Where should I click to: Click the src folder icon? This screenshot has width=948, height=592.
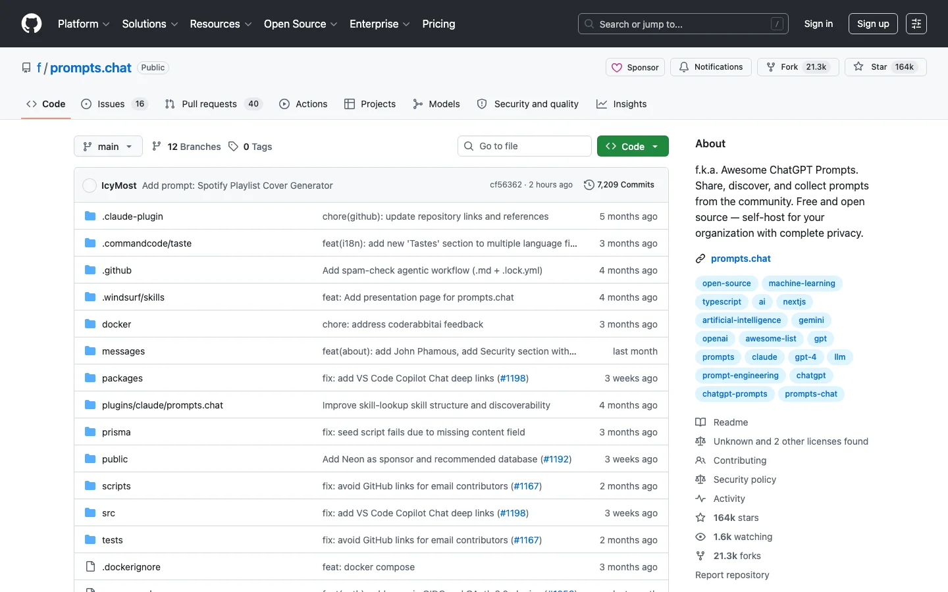(x=90, y=513)
